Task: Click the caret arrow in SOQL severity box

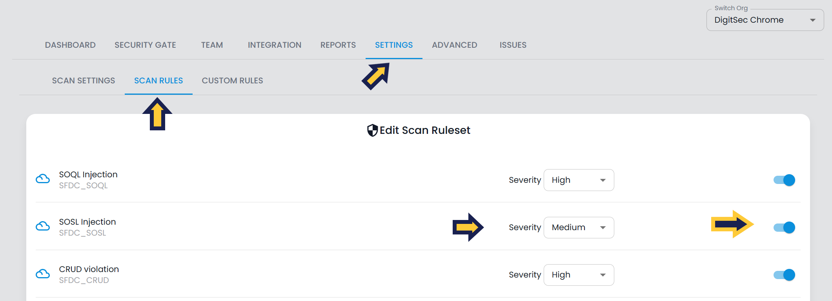Action: pyautogui.click(x=603, y=180)
